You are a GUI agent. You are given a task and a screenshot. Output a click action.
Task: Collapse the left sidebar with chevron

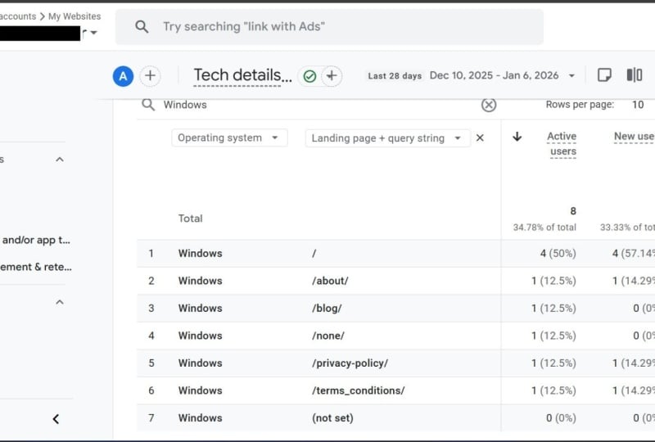[x=56, y=419]
